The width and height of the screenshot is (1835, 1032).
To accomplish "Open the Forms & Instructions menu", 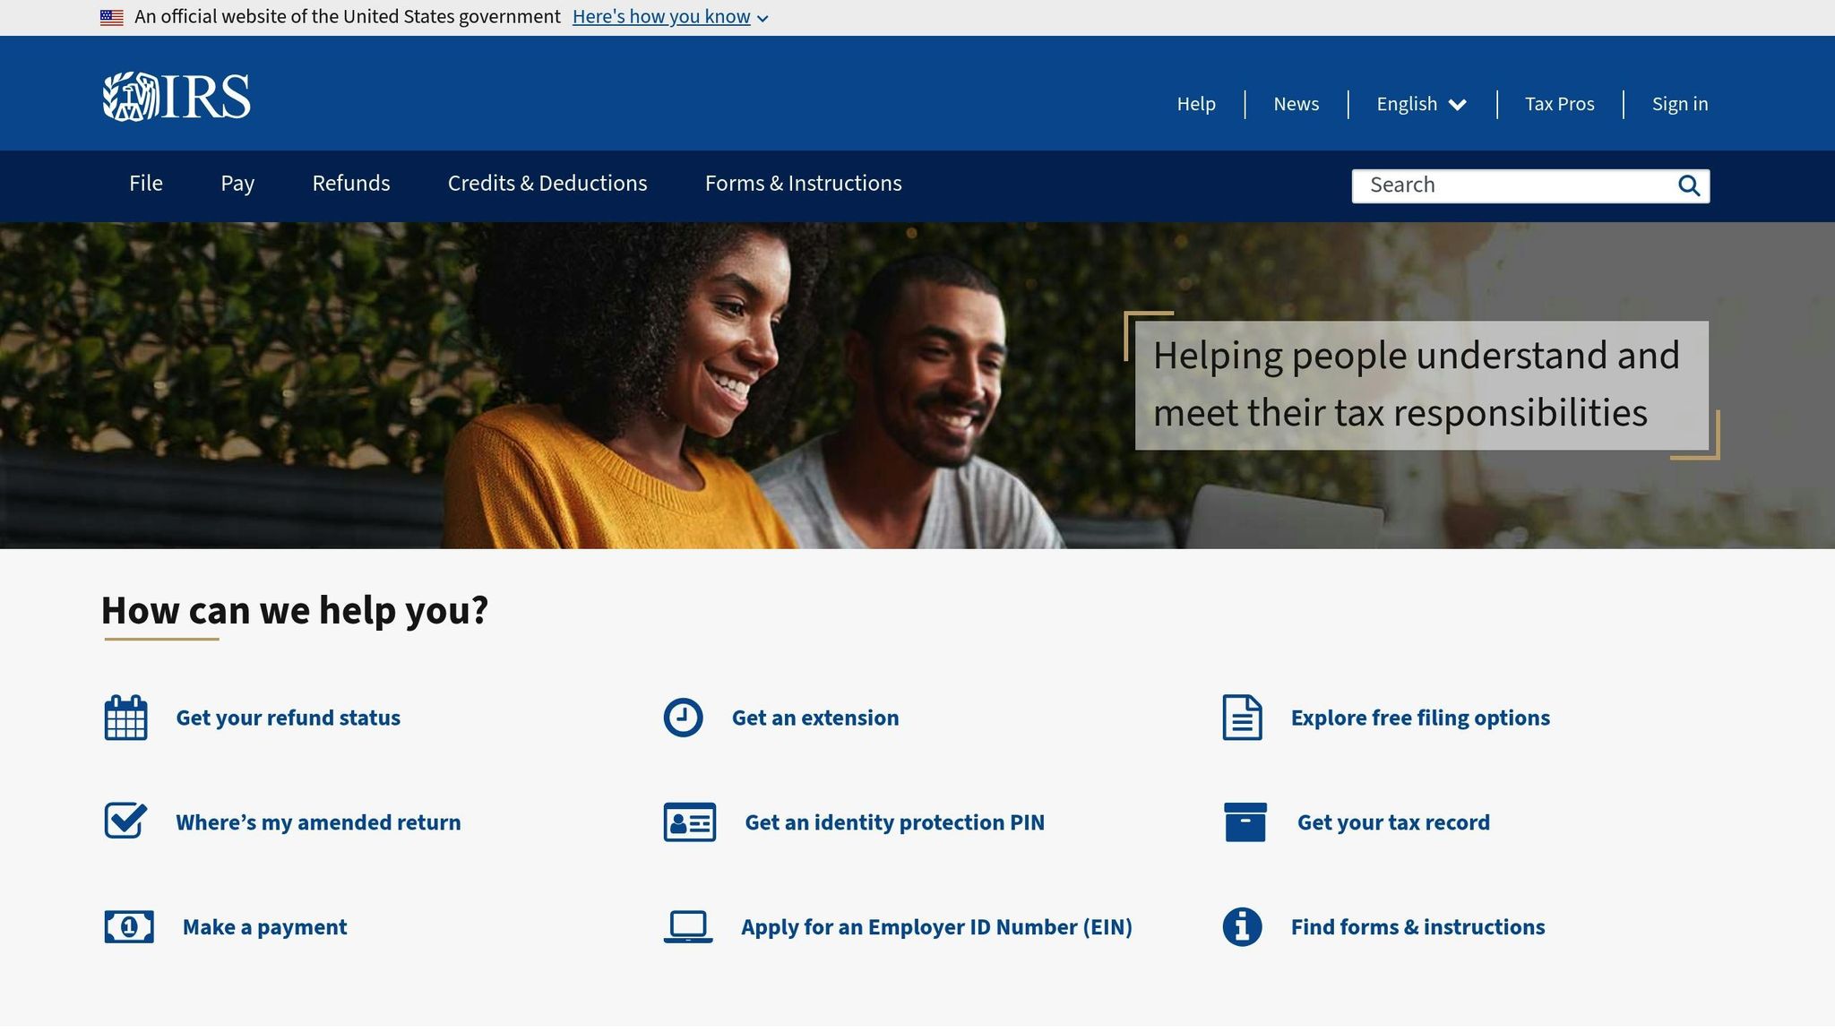I will coord(804,184).
